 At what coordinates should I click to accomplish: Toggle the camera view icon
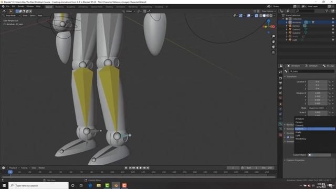274,47
